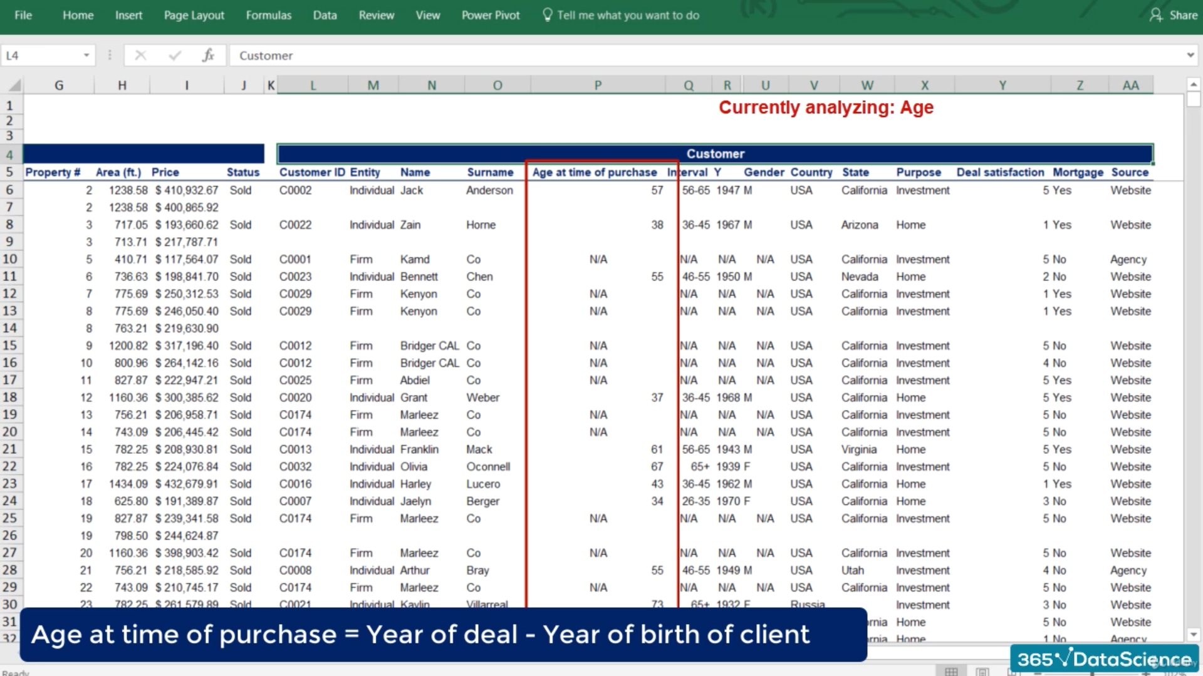Expand the formula bar with chevron

click(x=1190, y=56)
